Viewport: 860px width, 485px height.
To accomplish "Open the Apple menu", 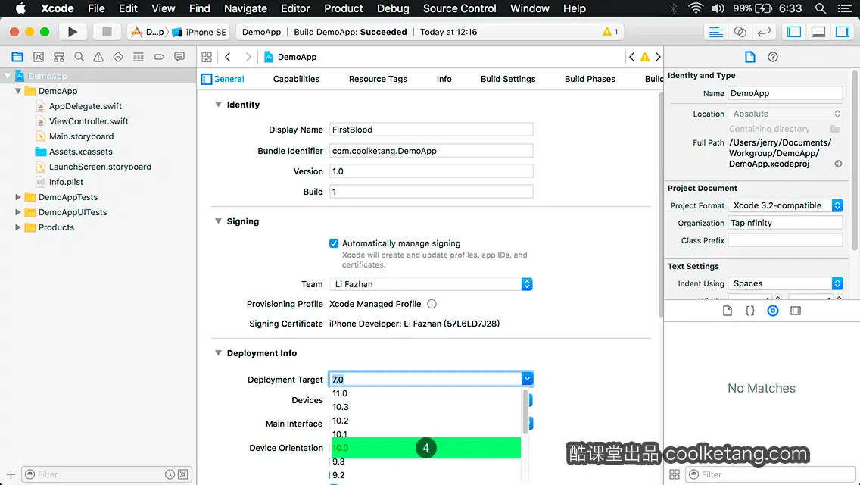I will [20, 8].
